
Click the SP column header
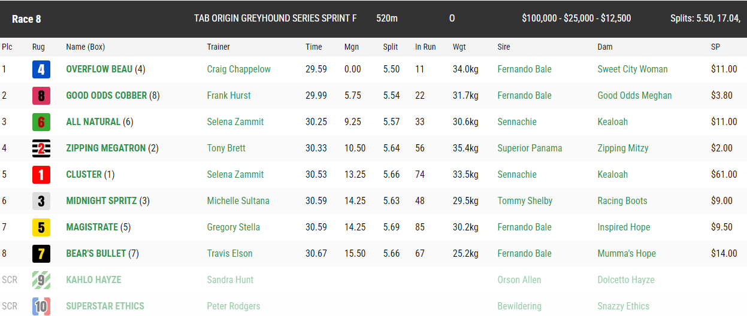click(715, 47)
